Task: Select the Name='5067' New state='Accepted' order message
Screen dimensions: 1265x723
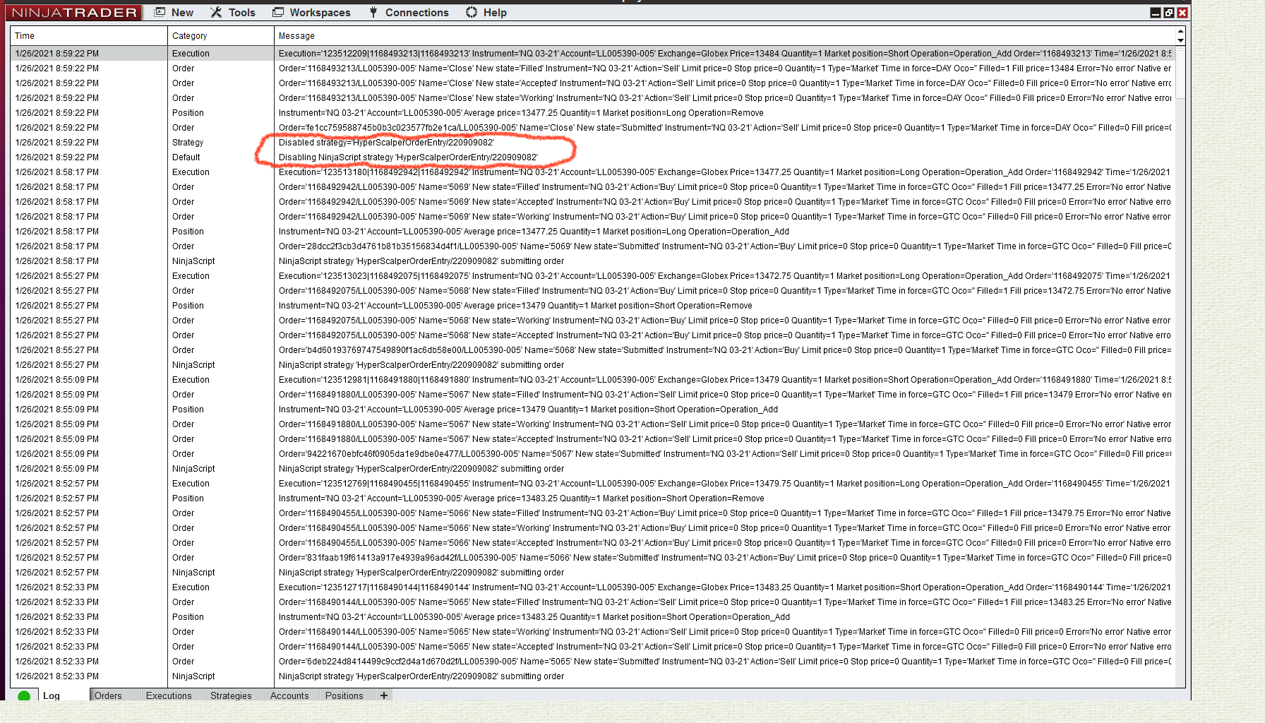Action: pyautogui.click(x=725, y=439)
